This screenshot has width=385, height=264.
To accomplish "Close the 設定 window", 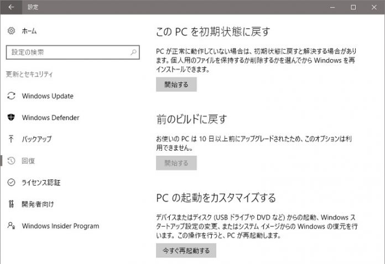I will pyautogui.click(x=374, y=7).
